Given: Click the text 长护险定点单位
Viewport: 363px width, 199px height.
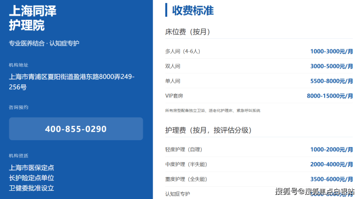Looking at the screenshot, I should click(31, 178).
